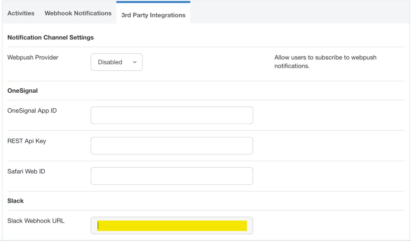Switch to the Activities tab
The image size is (411, 241).
pyautogui.click(x=21, y=13)
